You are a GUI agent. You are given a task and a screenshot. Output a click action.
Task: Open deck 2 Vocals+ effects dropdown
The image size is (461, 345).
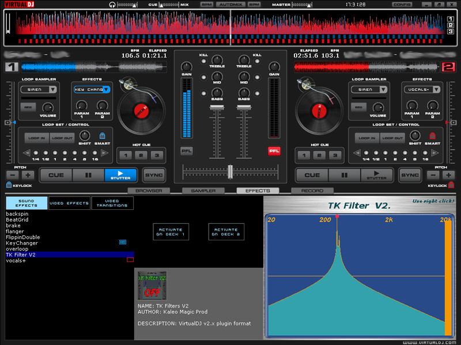pyautogui.click(x=422, y=90)
